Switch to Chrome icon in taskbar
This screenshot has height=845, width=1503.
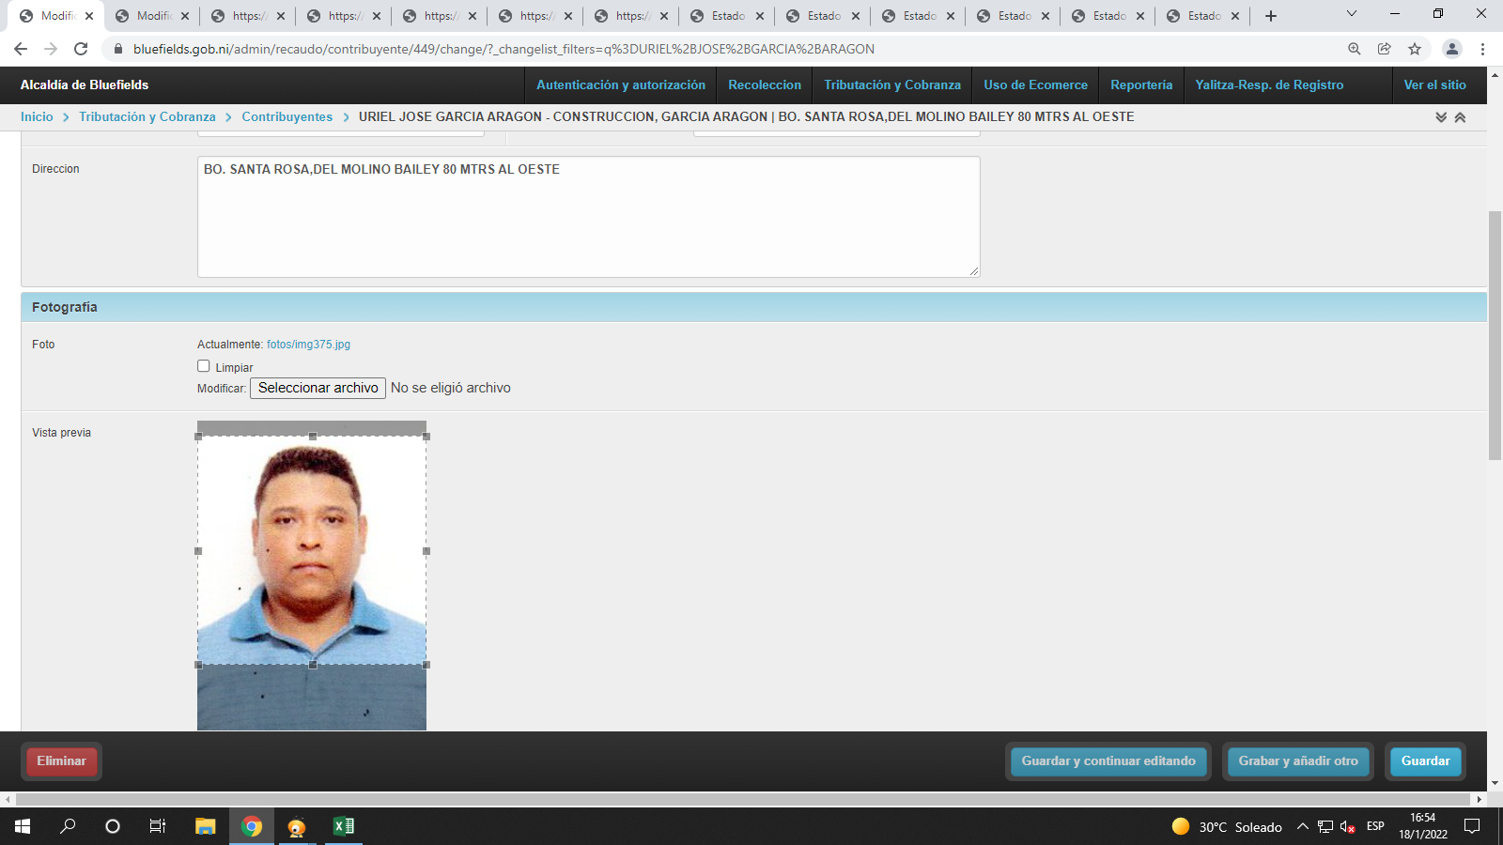[x=252, y=826]
